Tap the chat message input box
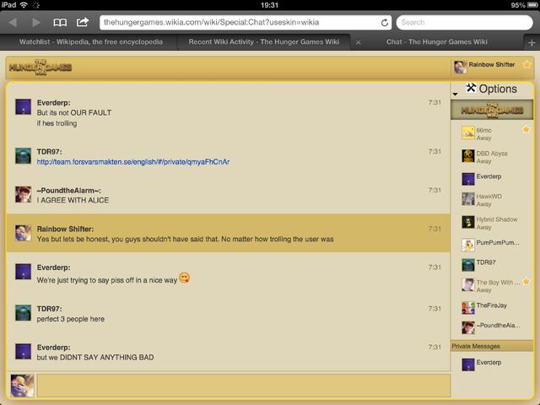 (x=244, y=386)
